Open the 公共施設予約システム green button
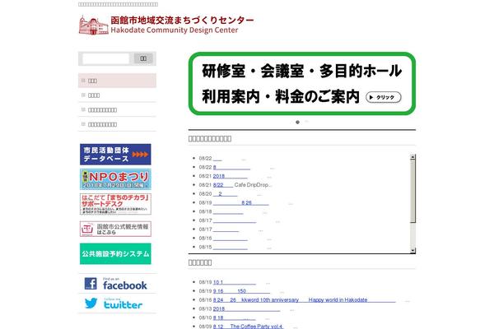The image size is (494, 329). pyautogui.click(x=115, y=254)
